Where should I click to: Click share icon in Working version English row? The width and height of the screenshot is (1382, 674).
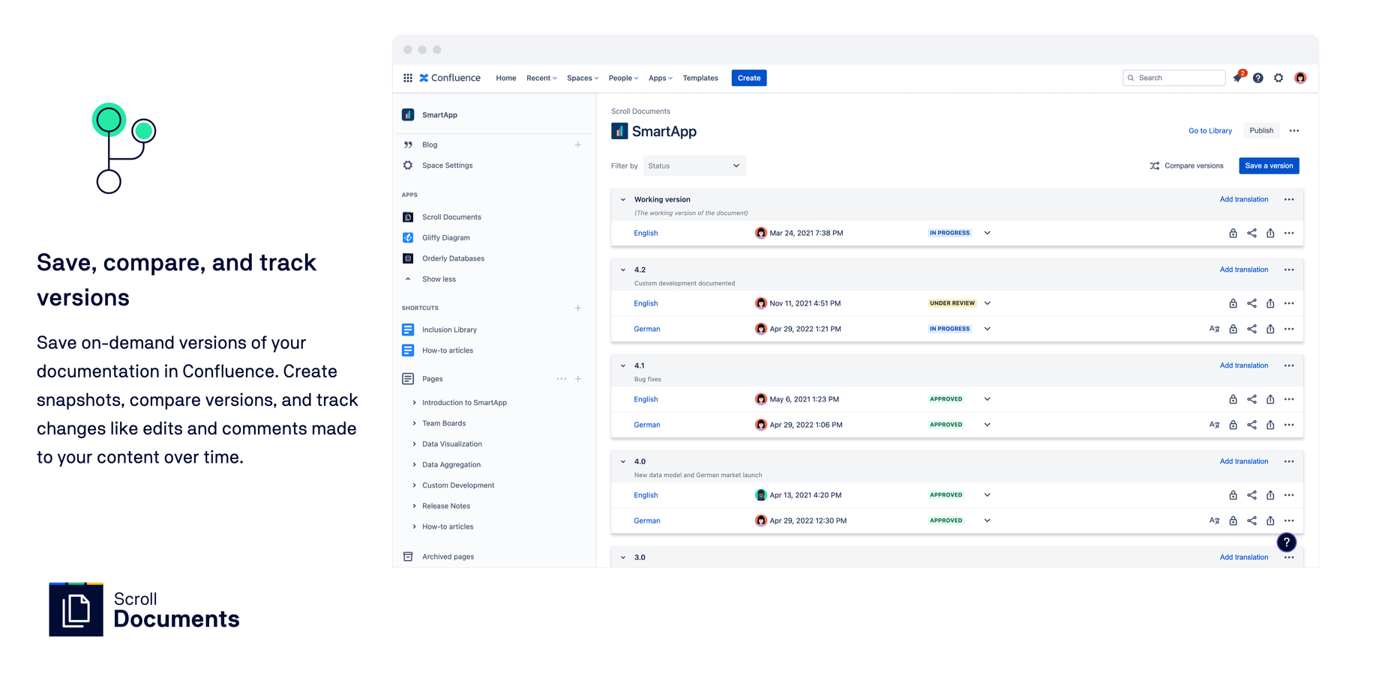1252,233
